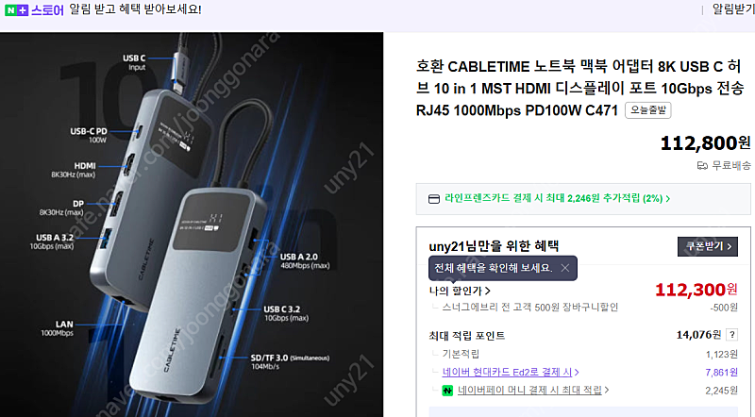Click the chevron after 네이버 현대카드 link
755x417 pixels.
577,373
